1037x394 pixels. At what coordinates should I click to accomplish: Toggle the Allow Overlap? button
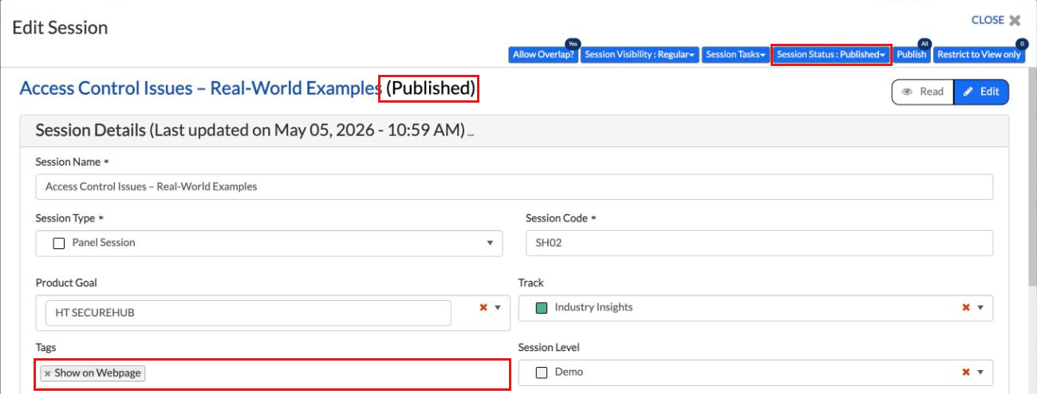(542, 54)
